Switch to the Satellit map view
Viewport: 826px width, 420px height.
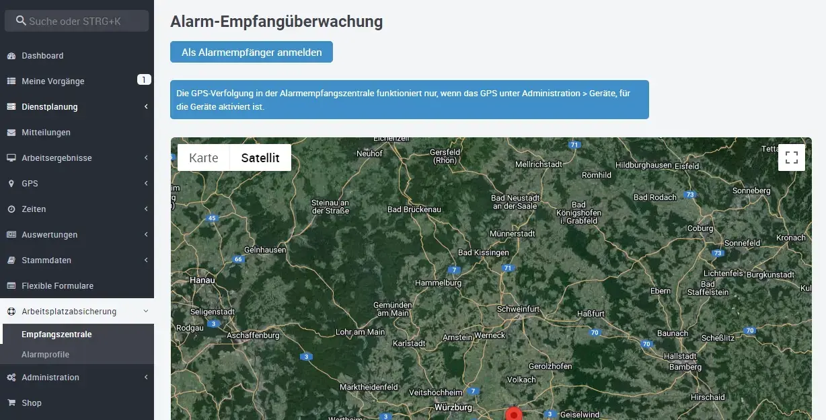point(260,157)
